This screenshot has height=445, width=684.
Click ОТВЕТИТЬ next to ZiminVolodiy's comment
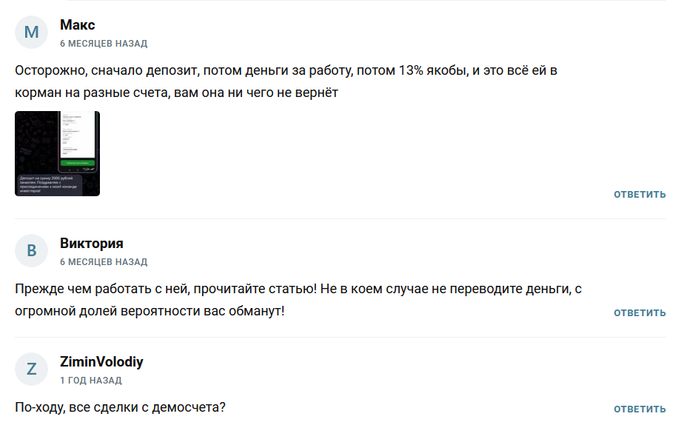[639, 408]
